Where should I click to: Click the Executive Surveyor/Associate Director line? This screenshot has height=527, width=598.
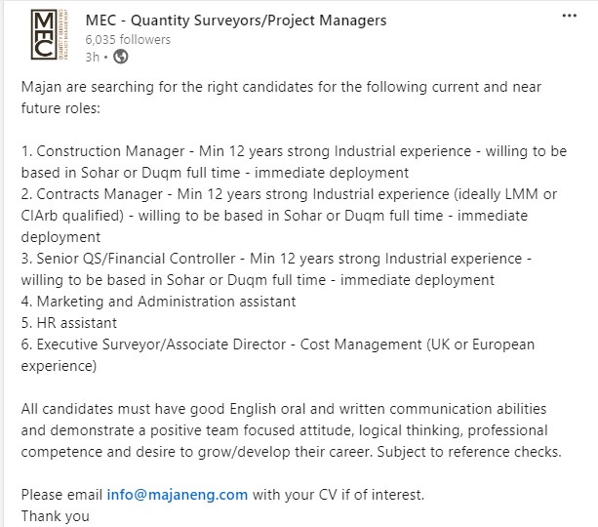pos(278,355)
